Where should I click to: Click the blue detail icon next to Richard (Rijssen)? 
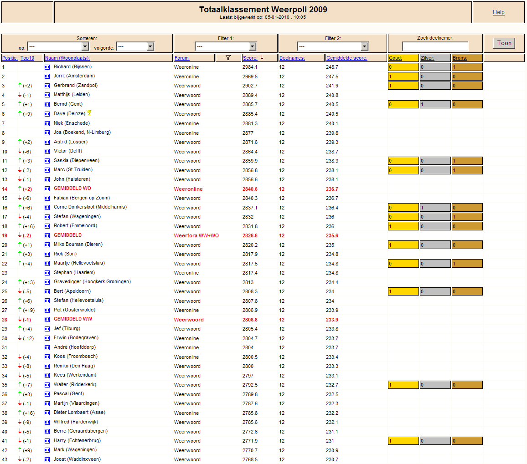47,67
